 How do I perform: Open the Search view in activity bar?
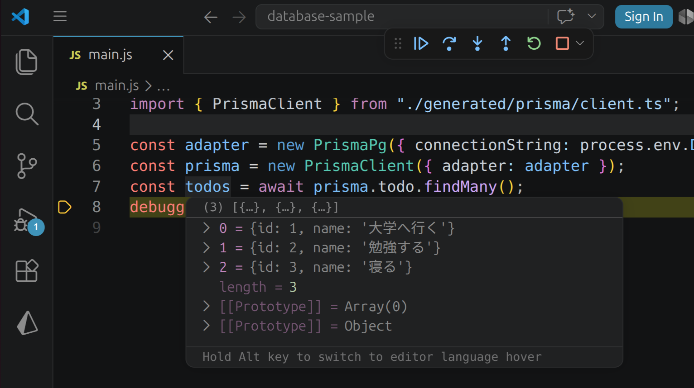click(27, 114)
